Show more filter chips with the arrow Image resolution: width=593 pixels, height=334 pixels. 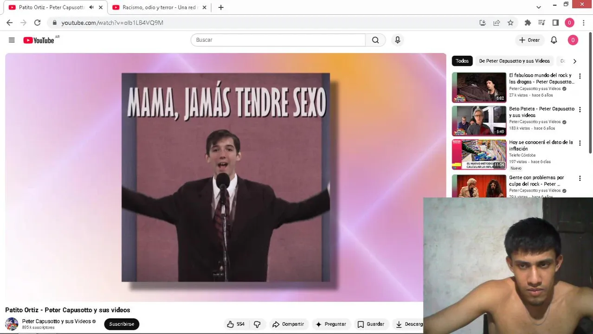point(574,61)
